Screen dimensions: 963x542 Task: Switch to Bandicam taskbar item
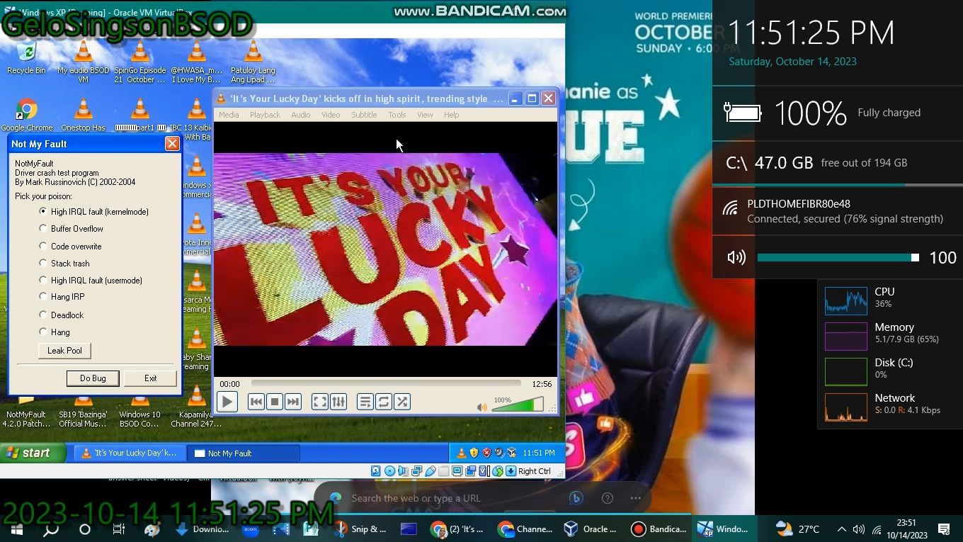[659, 529]
